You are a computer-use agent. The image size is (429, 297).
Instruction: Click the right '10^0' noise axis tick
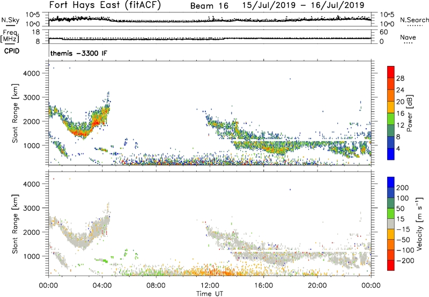[387, 24]
